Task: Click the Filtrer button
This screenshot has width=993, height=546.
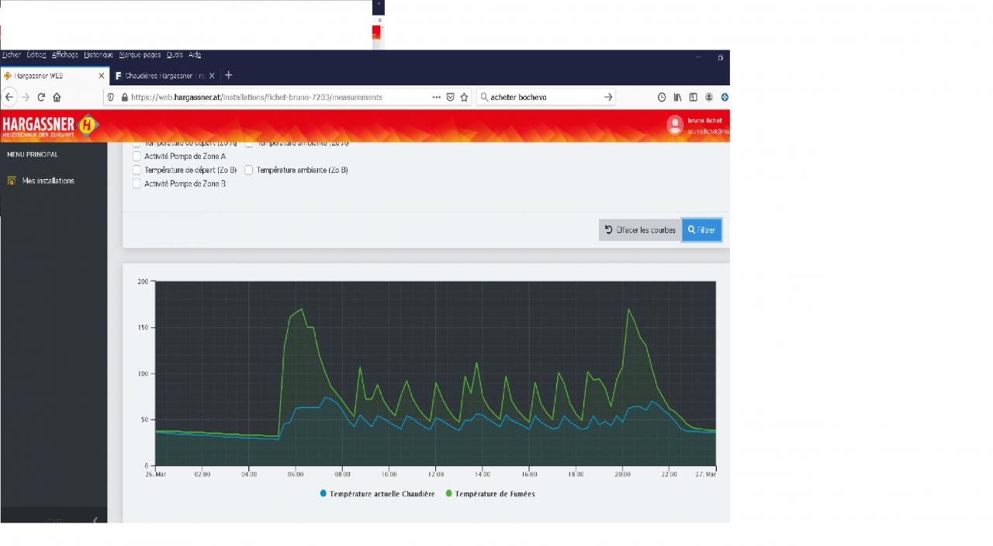Action: (702, 230)
